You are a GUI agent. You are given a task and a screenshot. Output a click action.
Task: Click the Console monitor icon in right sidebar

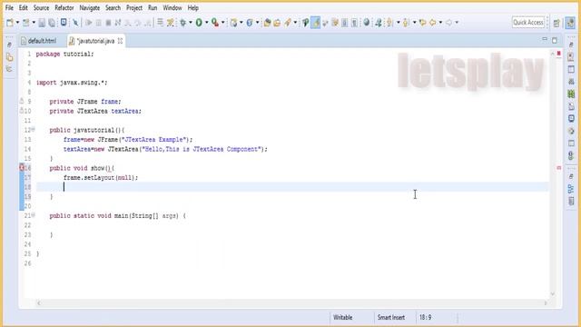tap(571, 119)
